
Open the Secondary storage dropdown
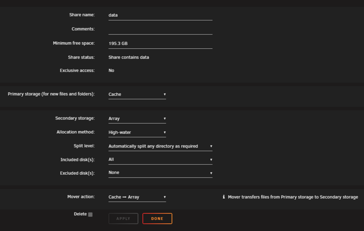[137, 118]
